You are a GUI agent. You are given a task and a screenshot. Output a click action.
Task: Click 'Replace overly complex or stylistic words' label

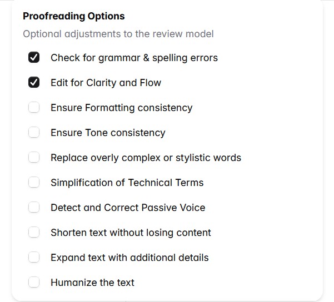[146, 158]
